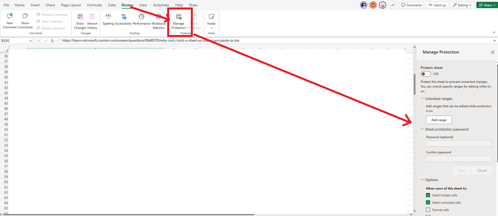The width and height of the screenshot is (498, 216).
Task: Click the formula bar URL text
Action: [x=151, y=41]
